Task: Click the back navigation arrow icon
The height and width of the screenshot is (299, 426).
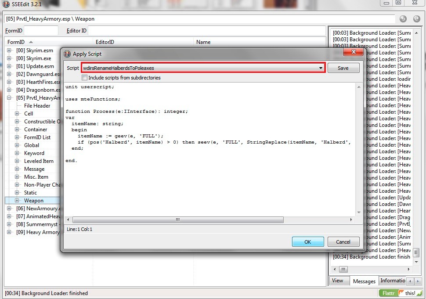Action: (403, 19)
